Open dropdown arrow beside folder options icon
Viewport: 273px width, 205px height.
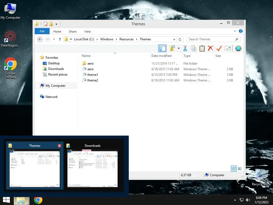pyautogui.click(x=179, y=49)
